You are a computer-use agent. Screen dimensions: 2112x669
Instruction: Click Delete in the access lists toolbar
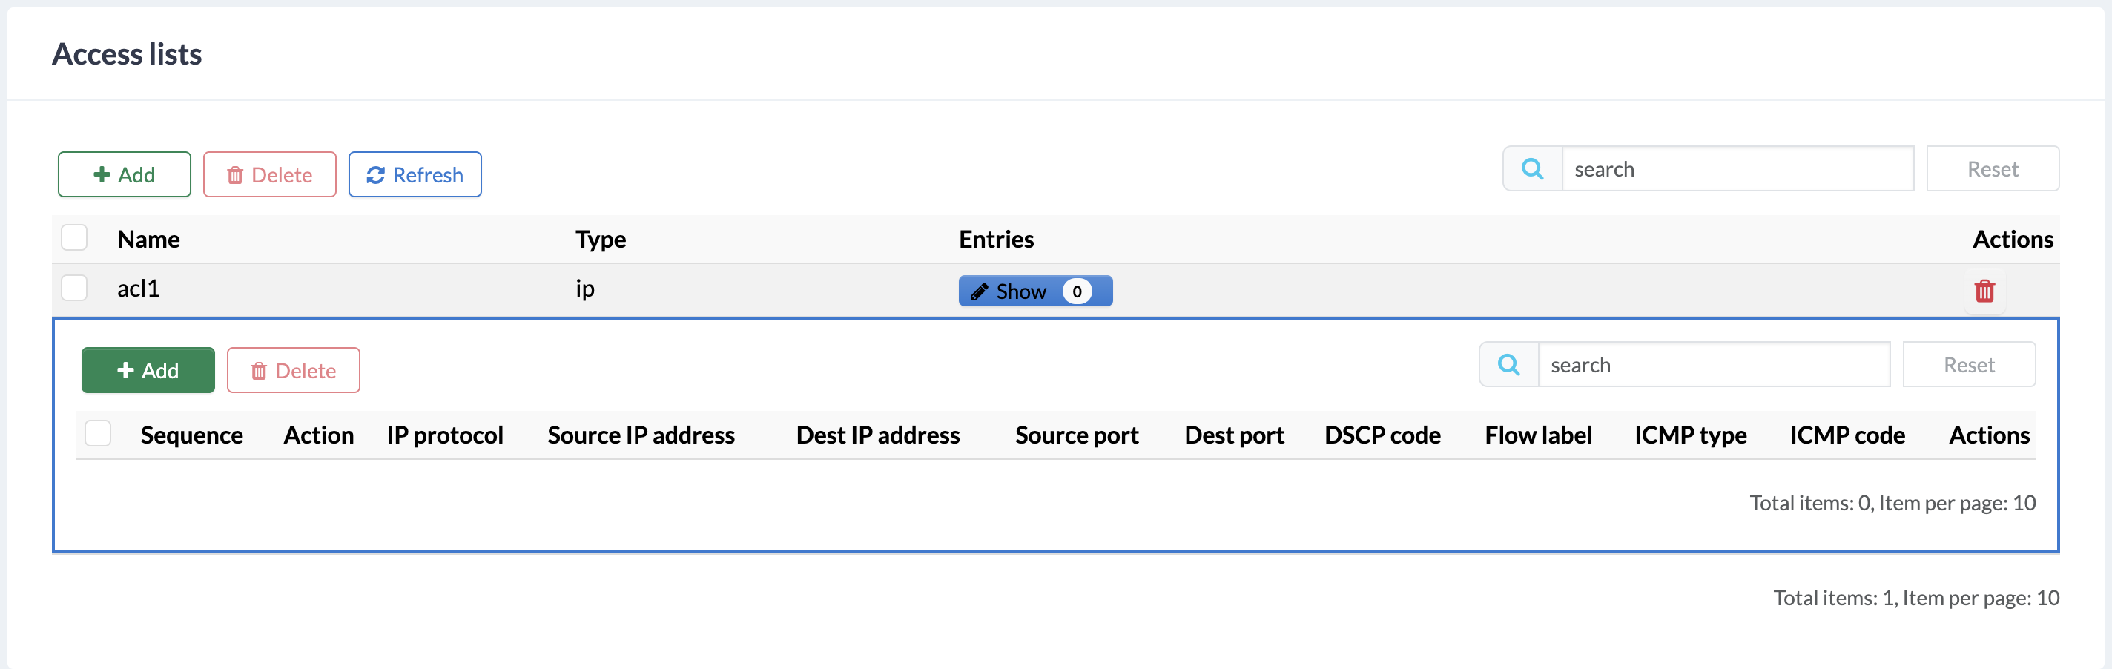coord(270,174)
